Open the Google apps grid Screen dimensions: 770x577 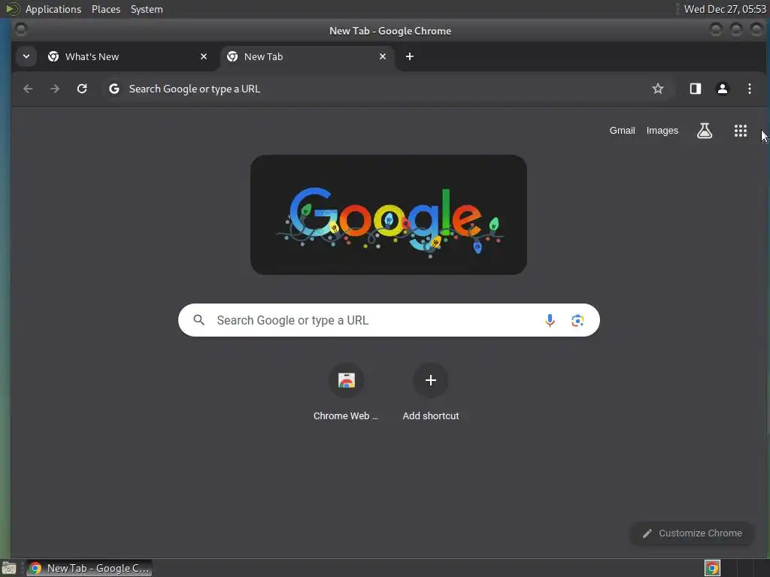741,131
